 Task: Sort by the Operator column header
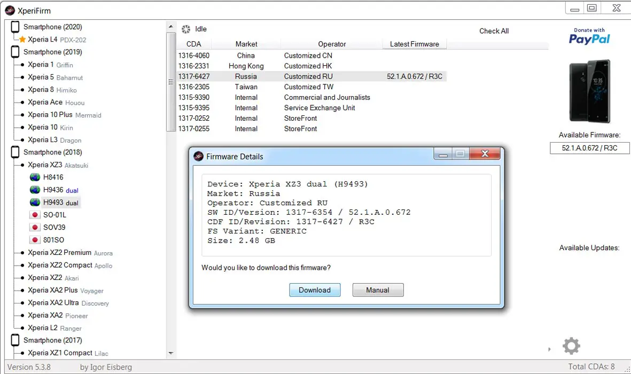pyautogui.click(x=332, y=44)
